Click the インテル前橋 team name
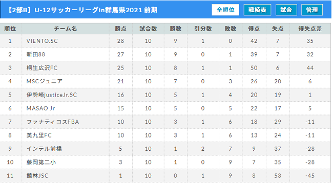This screenshot has height=185, width=333. click(44, 149)
